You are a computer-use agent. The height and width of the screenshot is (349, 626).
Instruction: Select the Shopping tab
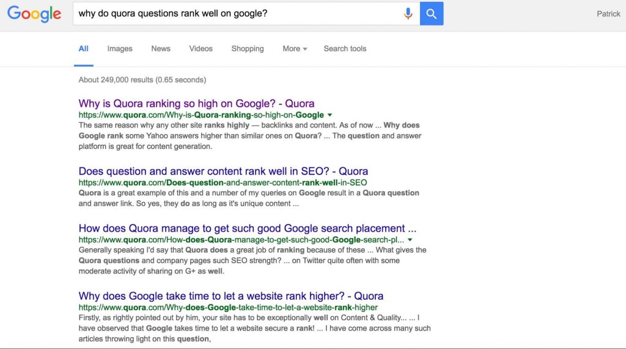coord(248,49)
